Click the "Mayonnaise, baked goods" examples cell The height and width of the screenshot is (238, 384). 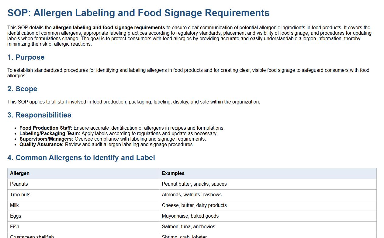click(190, 216)
